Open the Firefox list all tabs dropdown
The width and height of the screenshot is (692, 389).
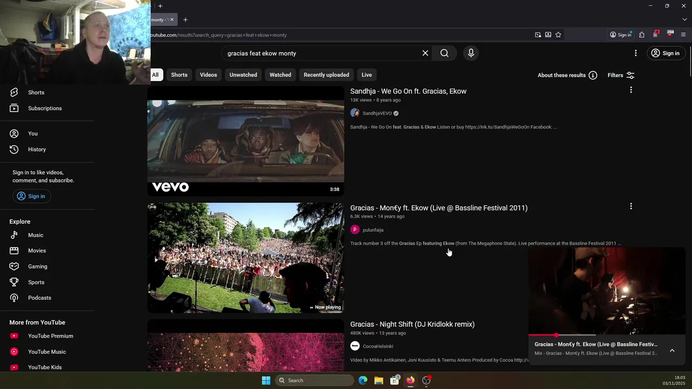click(x=684, y=19)
